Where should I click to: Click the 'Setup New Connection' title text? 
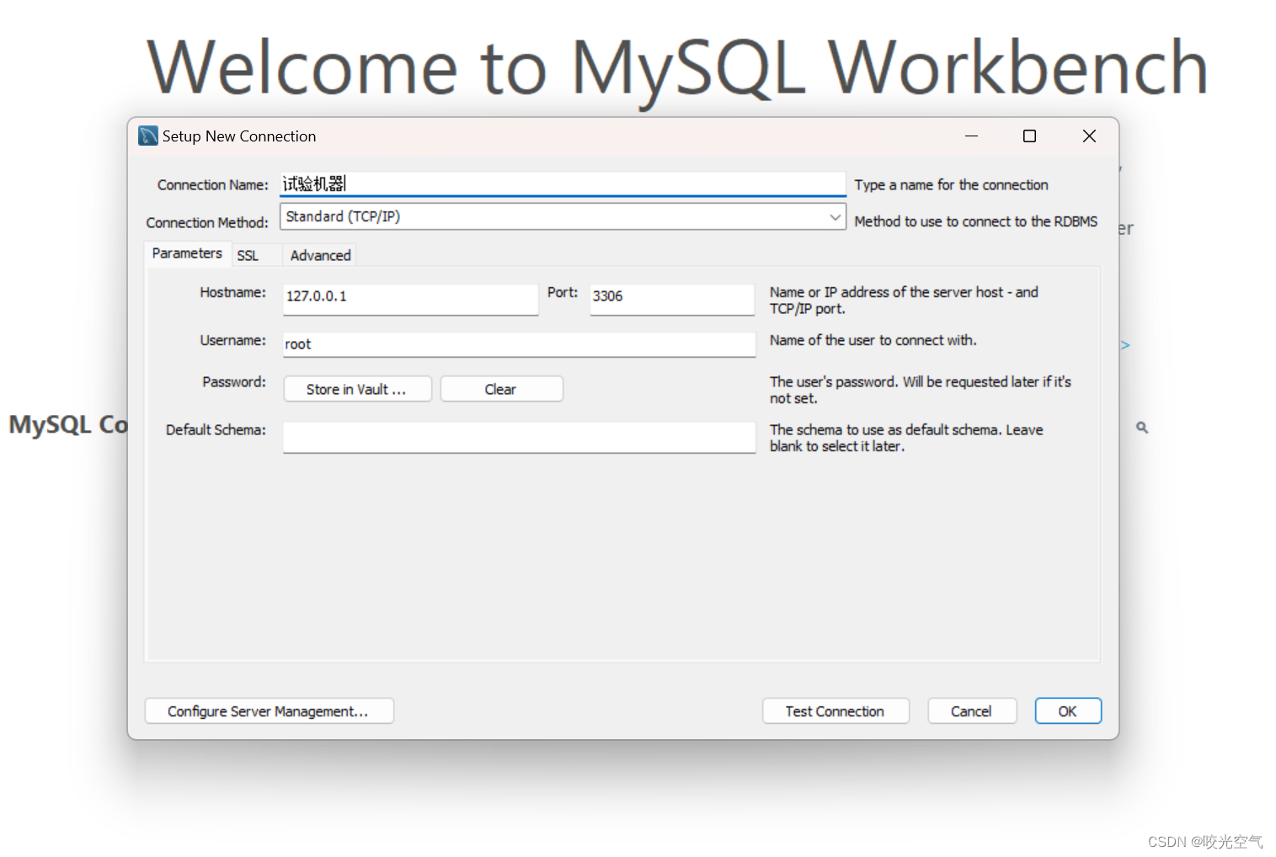[x=239, y=136]
